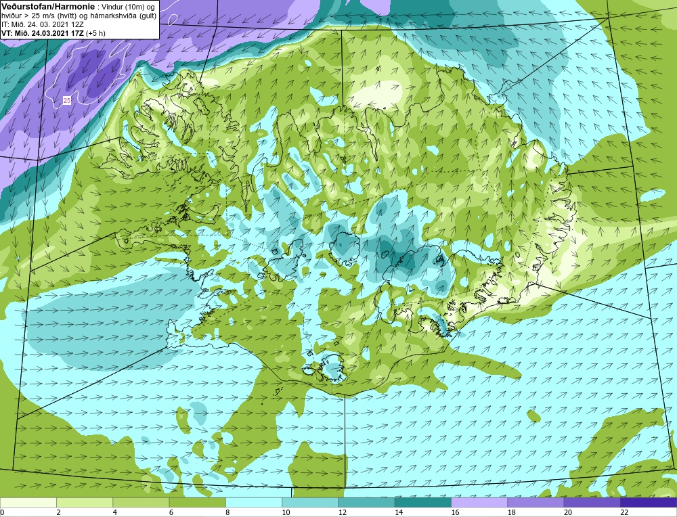
Task: Click the 18 tick label on the scale
Action: coord(511,513)
